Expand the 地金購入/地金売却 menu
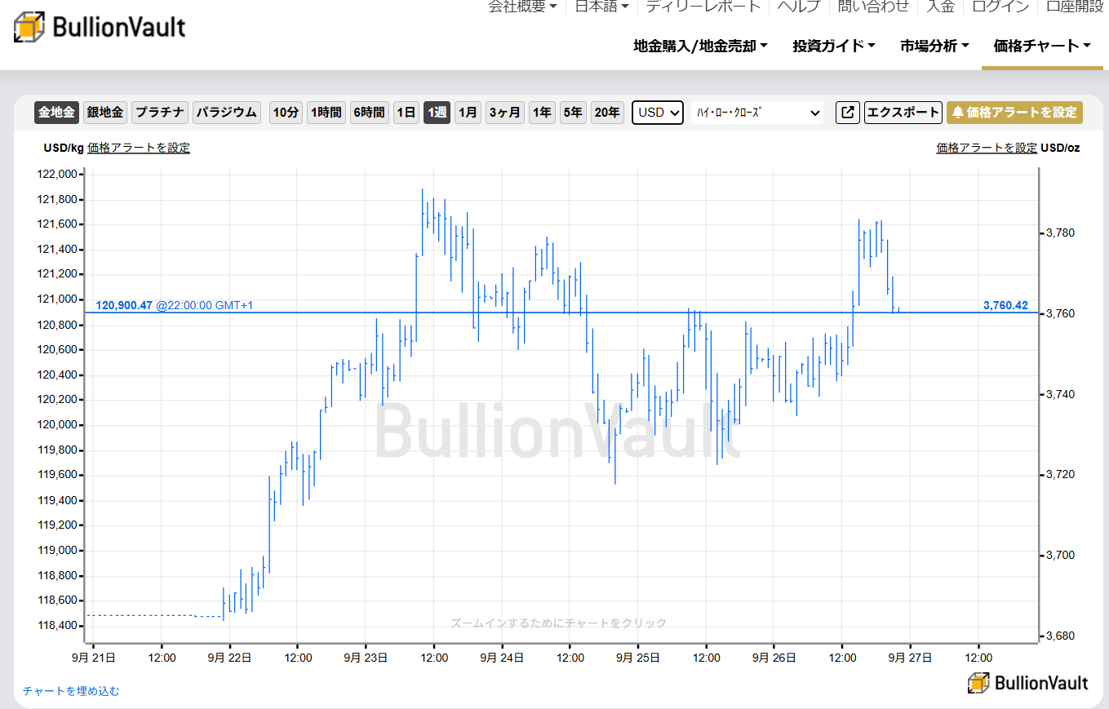The width and height of the screenshot is (1109, 709). coord(700,46)
